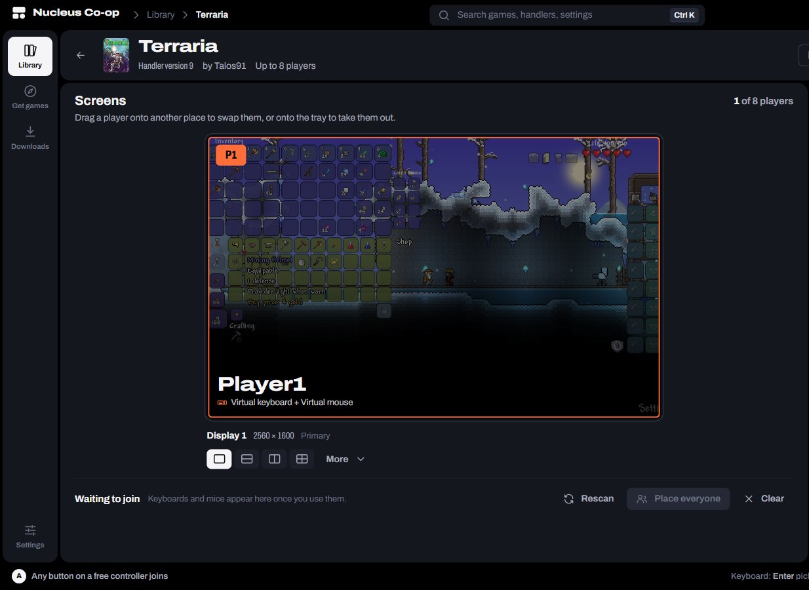Choose horizontal split layout
809x590 pixels.
click(247, 459)
